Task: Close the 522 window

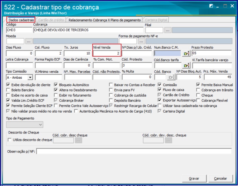Action: (x=232, y=6)
